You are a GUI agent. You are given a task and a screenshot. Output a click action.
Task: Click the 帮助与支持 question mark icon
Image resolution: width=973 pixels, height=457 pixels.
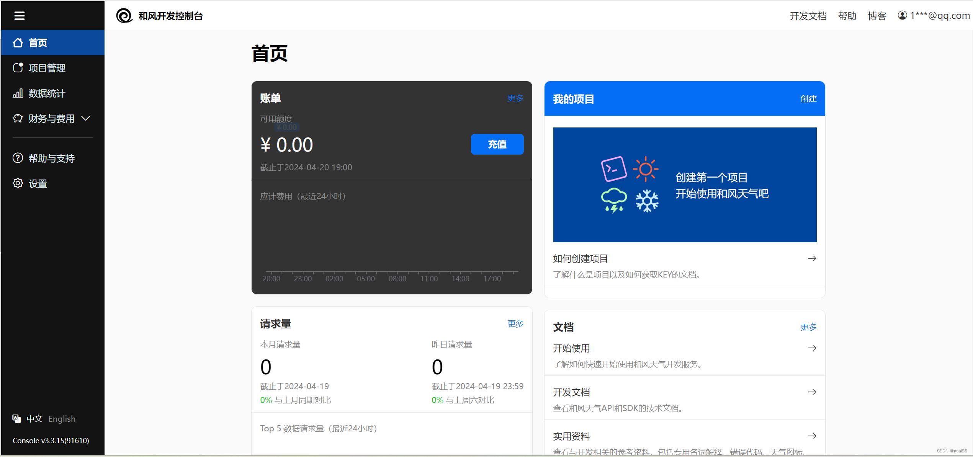point(18,158)
